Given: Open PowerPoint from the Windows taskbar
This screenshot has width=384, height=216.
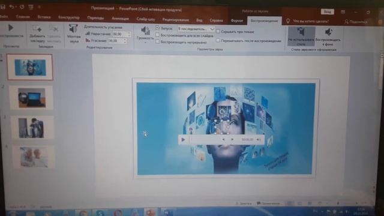Looking at the screenshot, I should (x=151, y=212).
